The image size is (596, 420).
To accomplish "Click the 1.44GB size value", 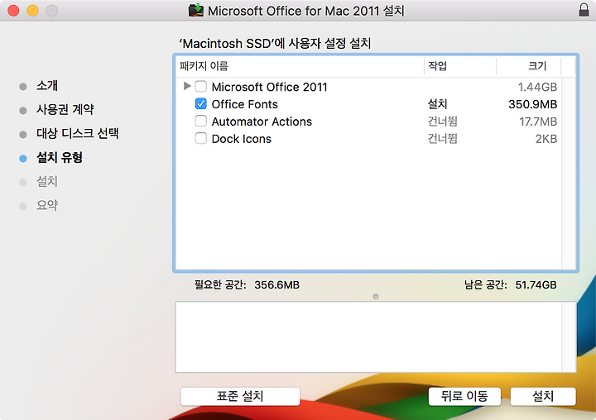I will [537, 87].
